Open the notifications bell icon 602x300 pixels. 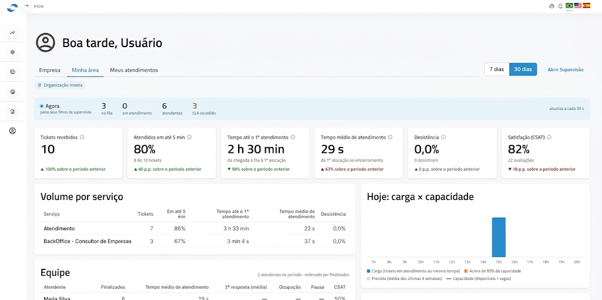click(560, 6)
